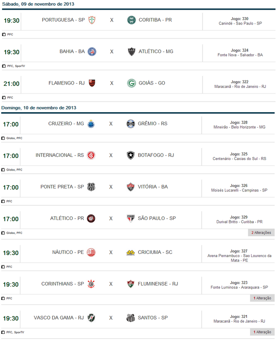Click the Cruzeiro club crest
Viewport: 277px width, 342px height.
[x=91, y=124]
